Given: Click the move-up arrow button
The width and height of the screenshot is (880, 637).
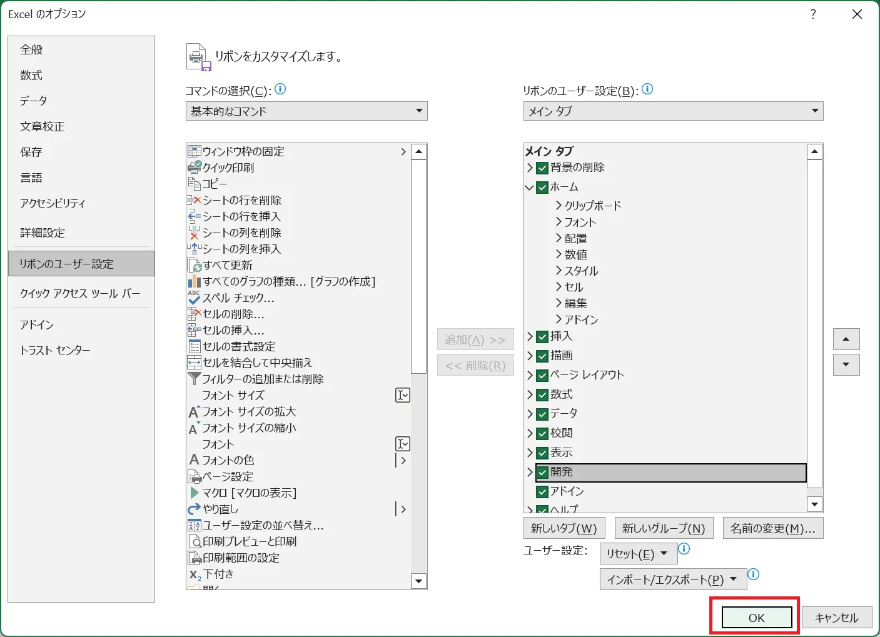Looking at the screenshot, I should pyautogui.click(x=846, y=339).
